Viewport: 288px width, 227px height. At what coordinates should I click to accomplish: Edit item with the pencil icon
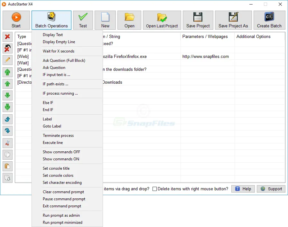7,60
